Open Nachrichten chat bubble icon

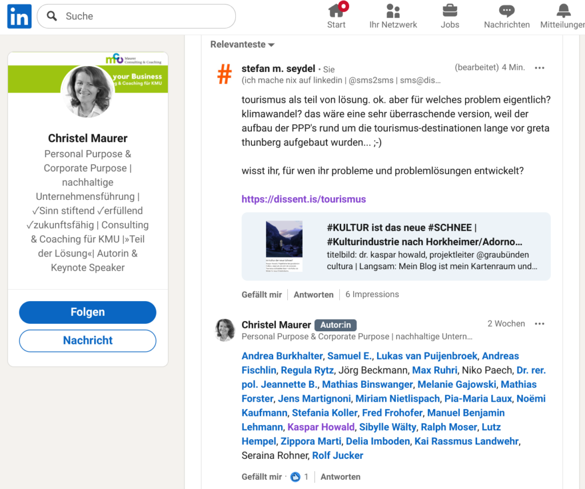(x=506, y=11)
